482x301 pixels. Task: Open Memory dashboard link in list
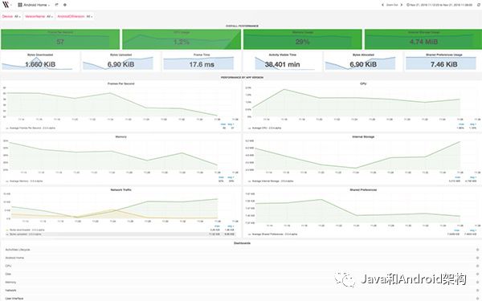coord(10,282)
